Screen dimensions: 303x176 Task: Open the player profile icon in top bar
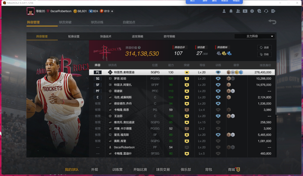[x=224, y=11]
